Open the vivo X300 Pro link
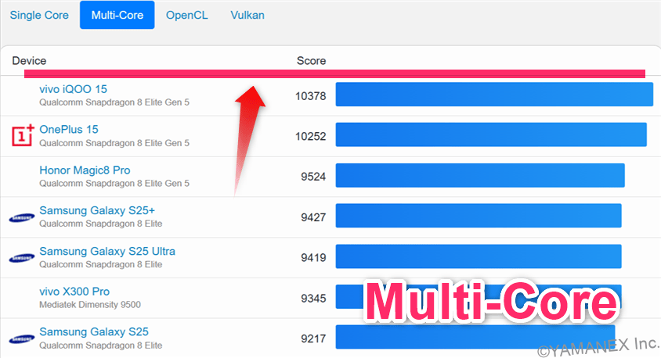The image size is (661, 358). click(x=74, y=292)
